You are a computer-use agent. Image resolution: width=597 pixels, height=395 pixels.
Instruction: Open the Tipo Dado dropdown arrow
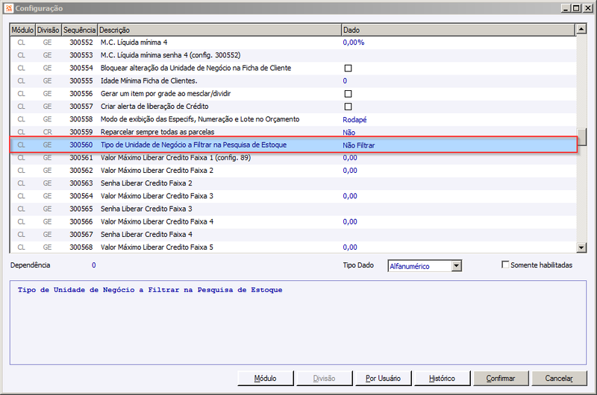click(x=457, y=266)
